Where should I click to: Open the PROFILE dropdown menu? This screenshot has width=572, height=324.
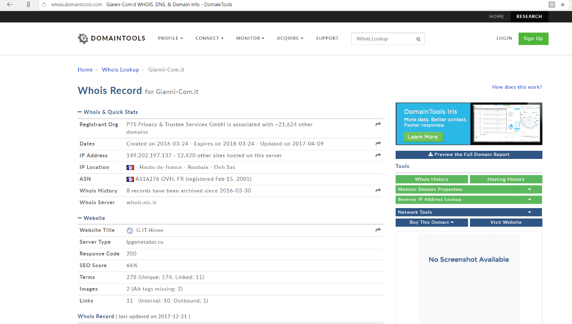tap(171, 38)
